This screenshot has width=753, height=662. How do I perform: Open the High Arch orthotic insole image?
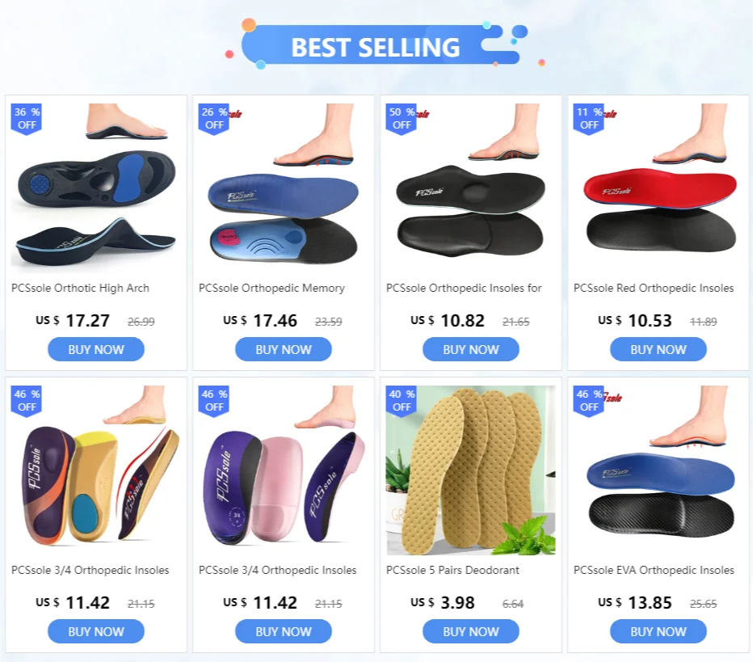pyautogui.click(x=95, y=188)
